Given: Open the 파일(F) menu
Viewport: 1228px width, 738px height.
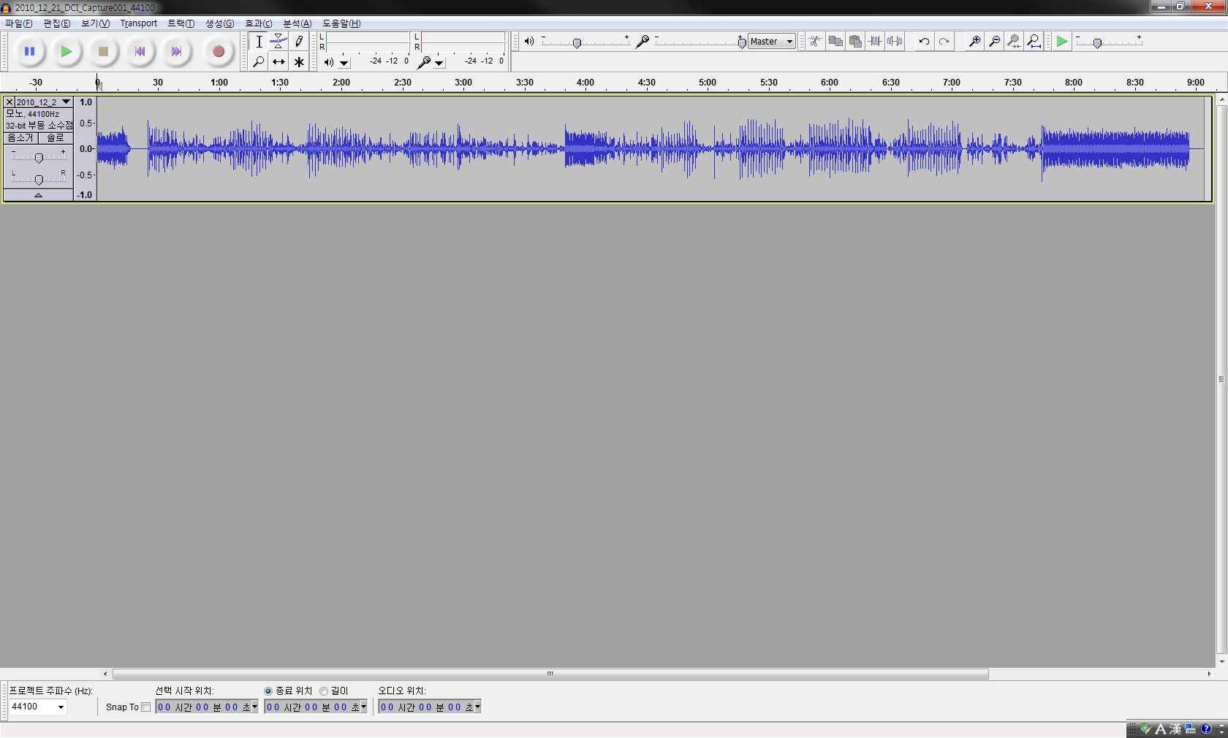Looking at the screenshot, I should [18, 23].
